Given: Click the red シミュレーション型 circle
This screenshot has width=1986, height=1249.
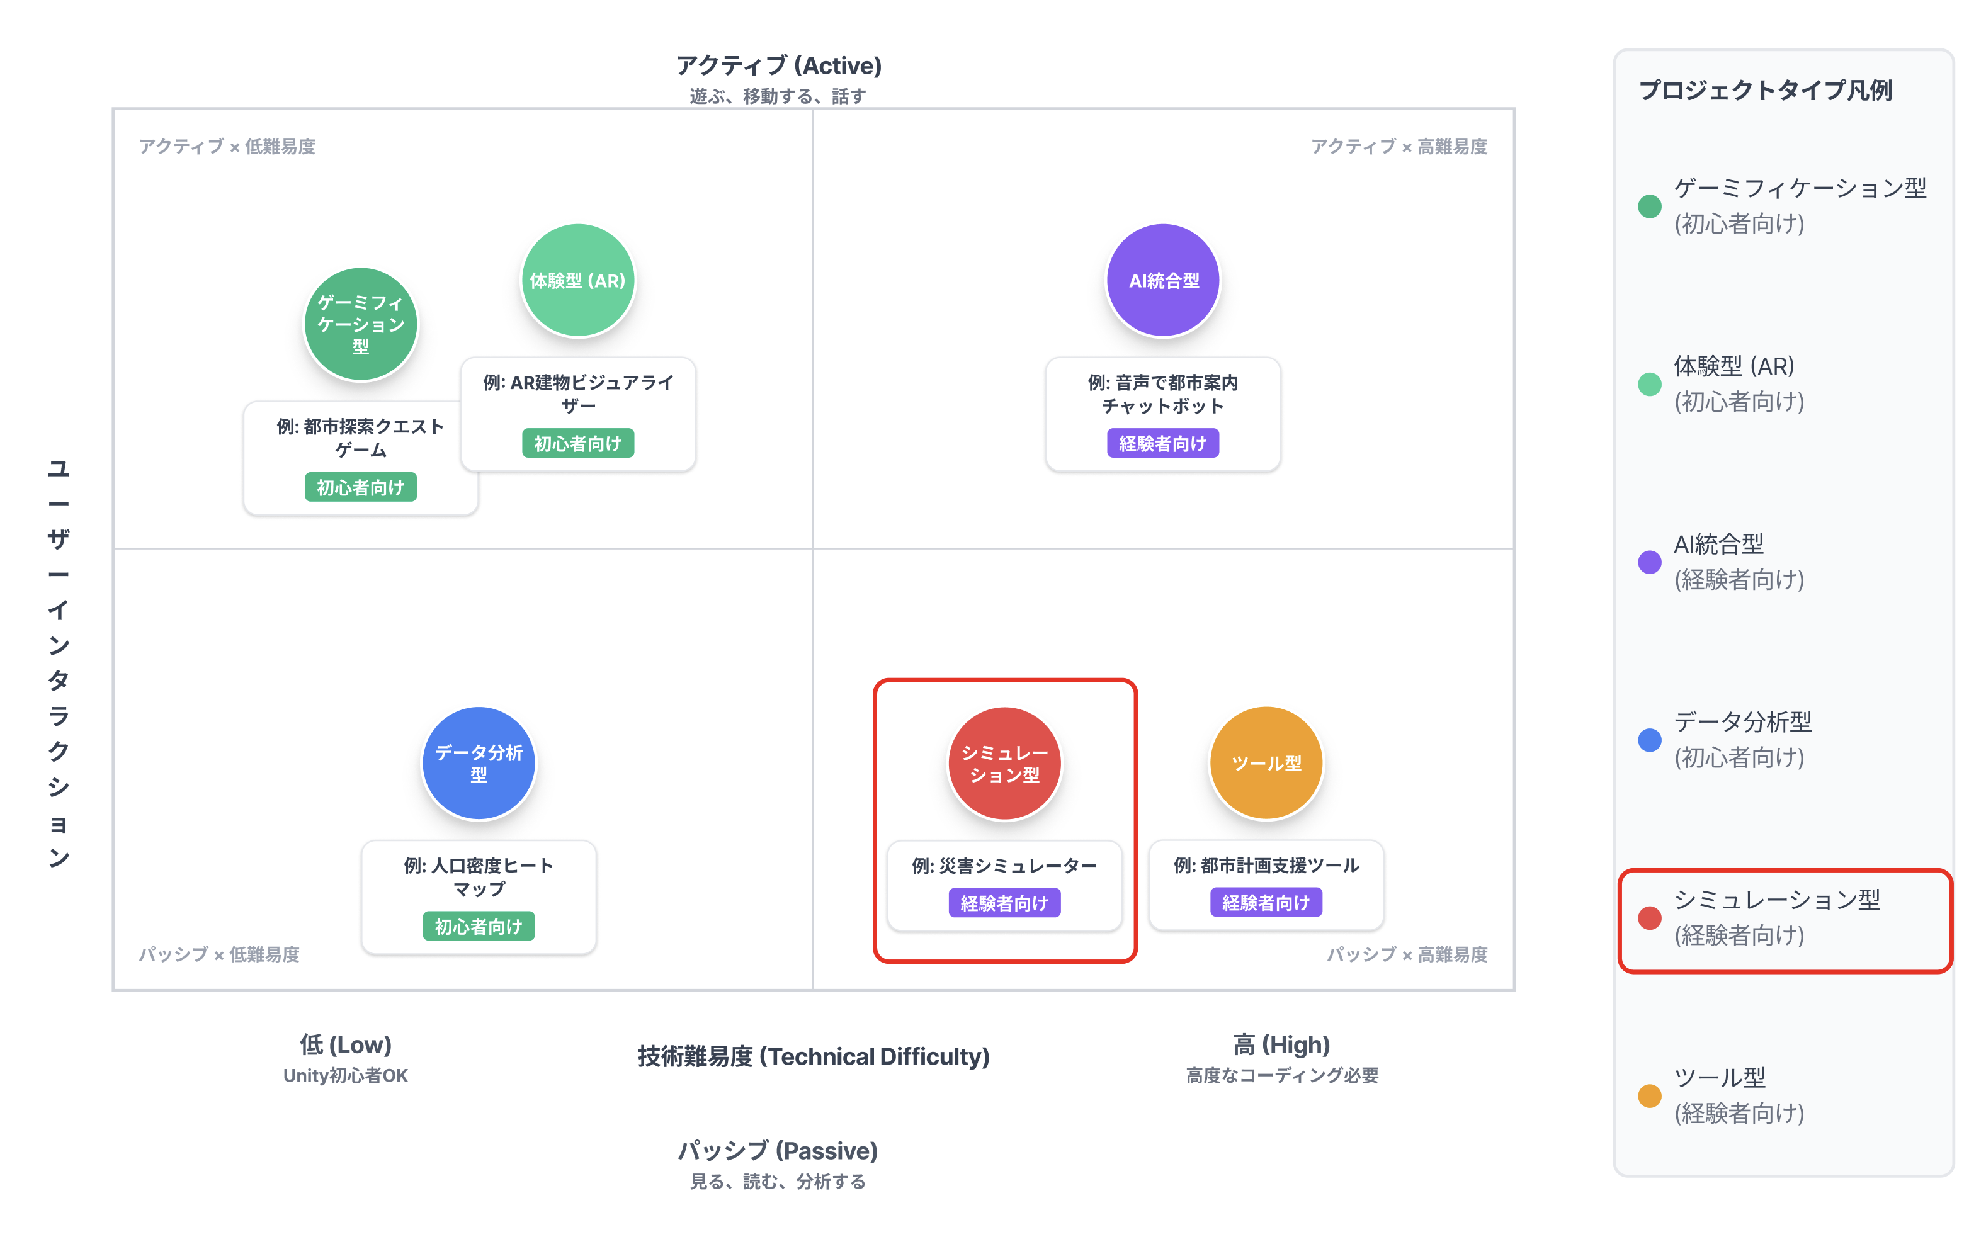Looking at the screenshot, I should click(x=1004, y=762).
